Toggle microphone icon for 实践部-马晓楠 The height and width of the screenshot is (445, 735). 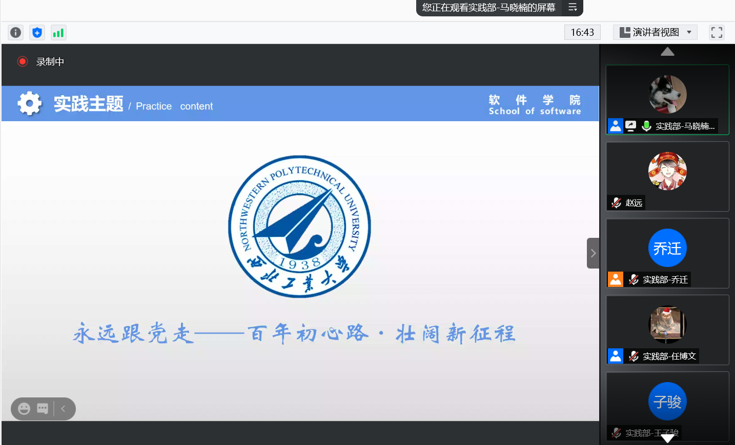[x=646, y=126]
